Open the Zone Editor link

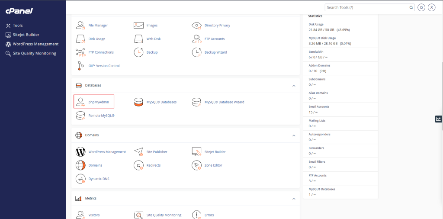213,165
